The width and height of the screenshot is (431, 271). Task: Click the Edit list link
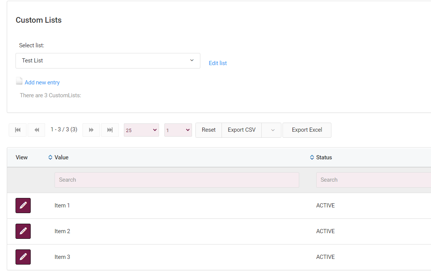(218, 63)
